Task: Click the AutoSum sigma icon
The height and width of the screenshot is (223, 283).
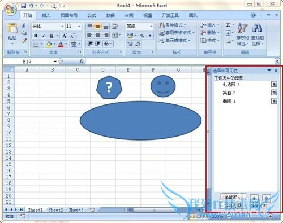Action: point(228,25)
